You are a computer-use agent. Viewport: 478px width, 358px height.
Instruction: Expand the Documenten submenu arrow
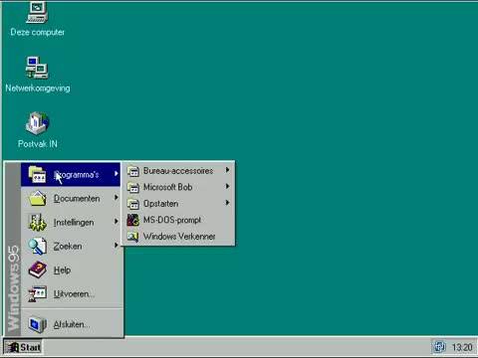(116, 198)
